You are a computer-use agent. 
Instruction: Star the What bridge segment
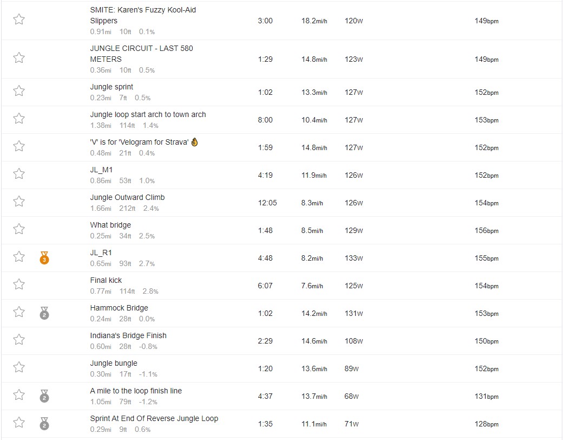(19, 229)
